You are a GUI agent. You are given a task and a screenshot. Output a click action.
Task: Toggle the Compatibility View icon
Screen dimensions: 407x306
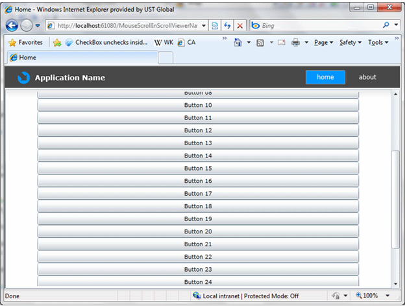(x=215, y=25)
